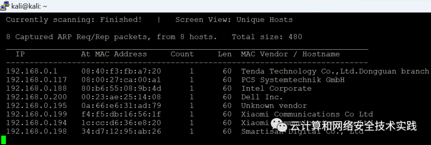This screenshot has height=145, width=431.
Task: Click the 'Total size: 480' text
Action: tap(267, 37)
